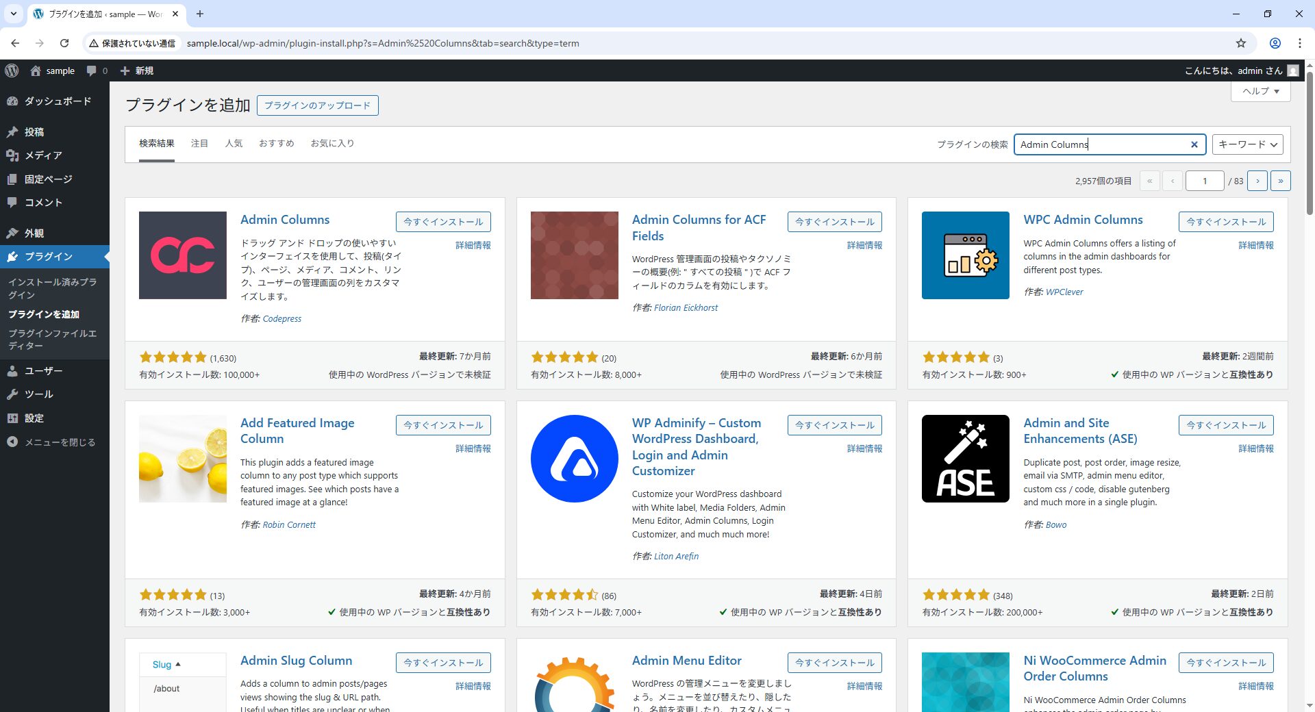Click the プラグイン plug icon in sidebar
1315x712 pixels.
12,257
